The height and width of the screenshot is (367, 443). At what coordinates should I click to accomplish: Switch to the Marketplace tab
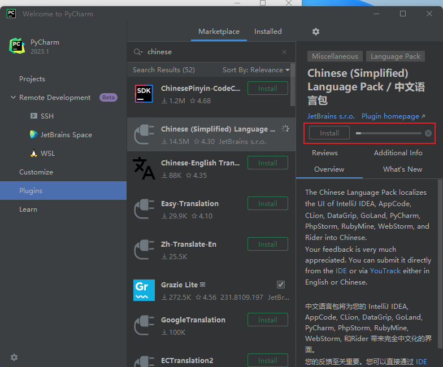click(x=219, y=32)
